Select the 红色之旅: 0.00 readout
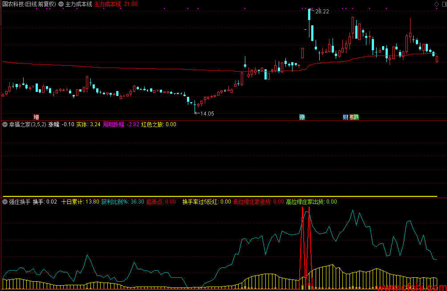The height and width of the screenshot is (291, 447). (159, 124)
